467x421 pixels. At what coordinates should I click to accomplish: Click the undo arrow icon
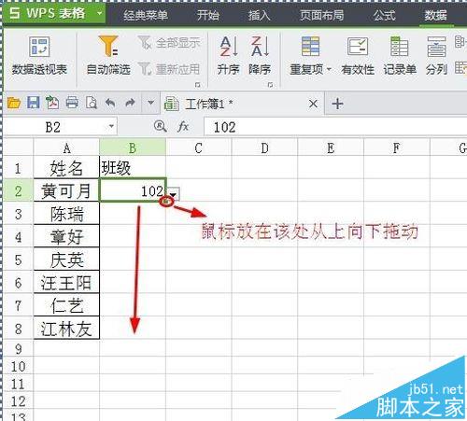click(x=110, y=103)
